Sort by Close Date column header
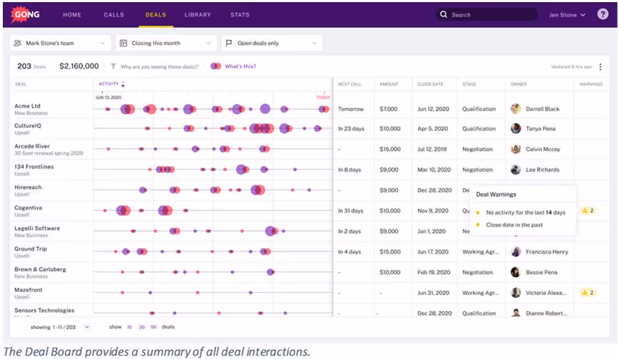 430,84
